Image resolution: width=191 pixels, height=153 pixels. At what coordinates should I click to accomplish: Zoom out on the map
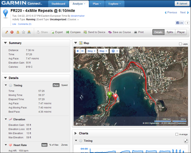click(x=83, y=51)
